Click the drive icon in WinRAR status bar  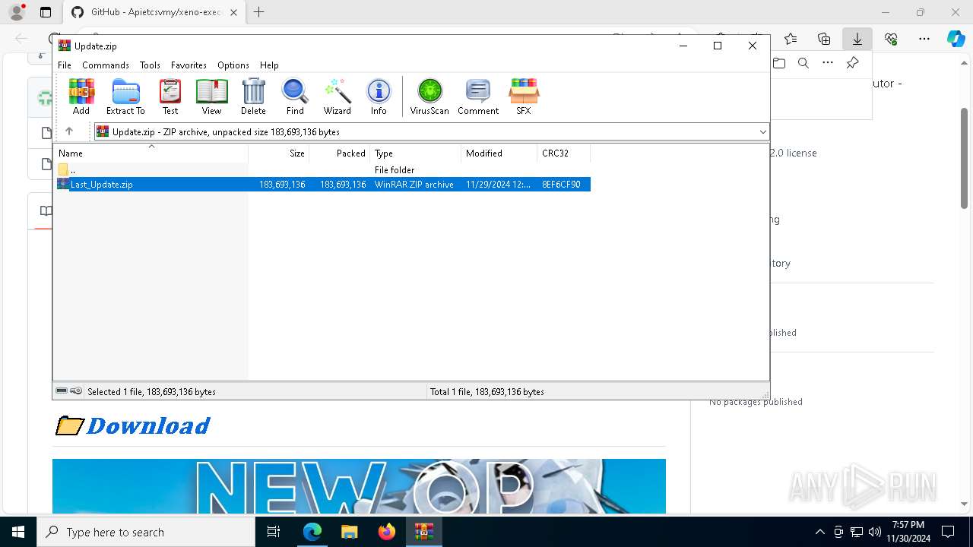pos(62,391)
